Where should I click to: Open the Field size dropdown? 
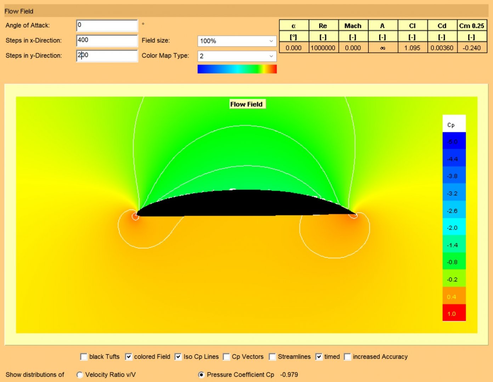point(237,41)
